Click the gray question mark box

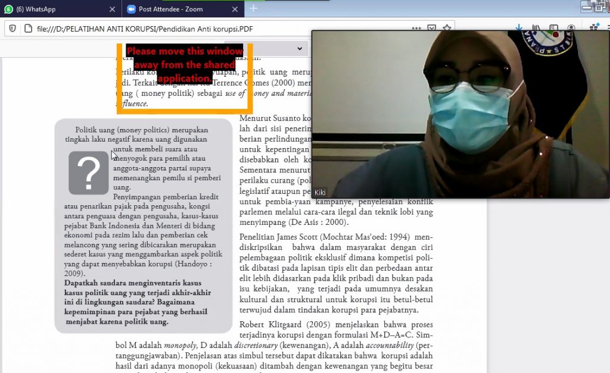89,173
